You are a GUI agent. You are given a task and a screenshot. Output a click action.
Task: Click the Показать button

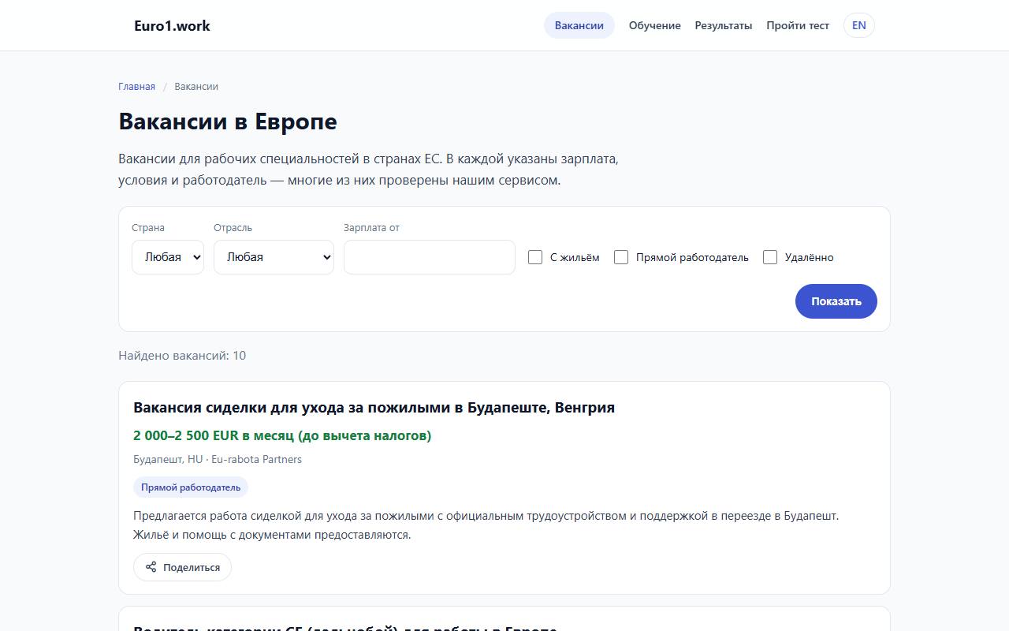836,301
